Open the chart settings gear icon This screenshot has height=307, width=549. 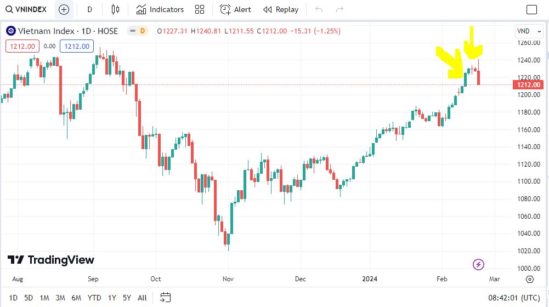tap(529, 279)
